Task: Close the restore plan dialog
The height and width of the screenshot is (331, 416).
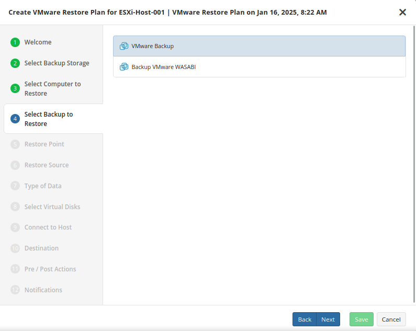Action: click(x=402, y=12)
